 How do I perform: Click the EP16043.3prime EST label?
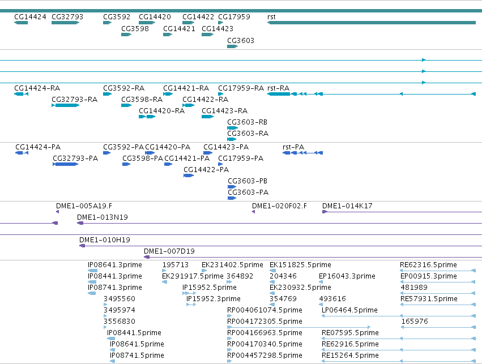pos(347,276)
